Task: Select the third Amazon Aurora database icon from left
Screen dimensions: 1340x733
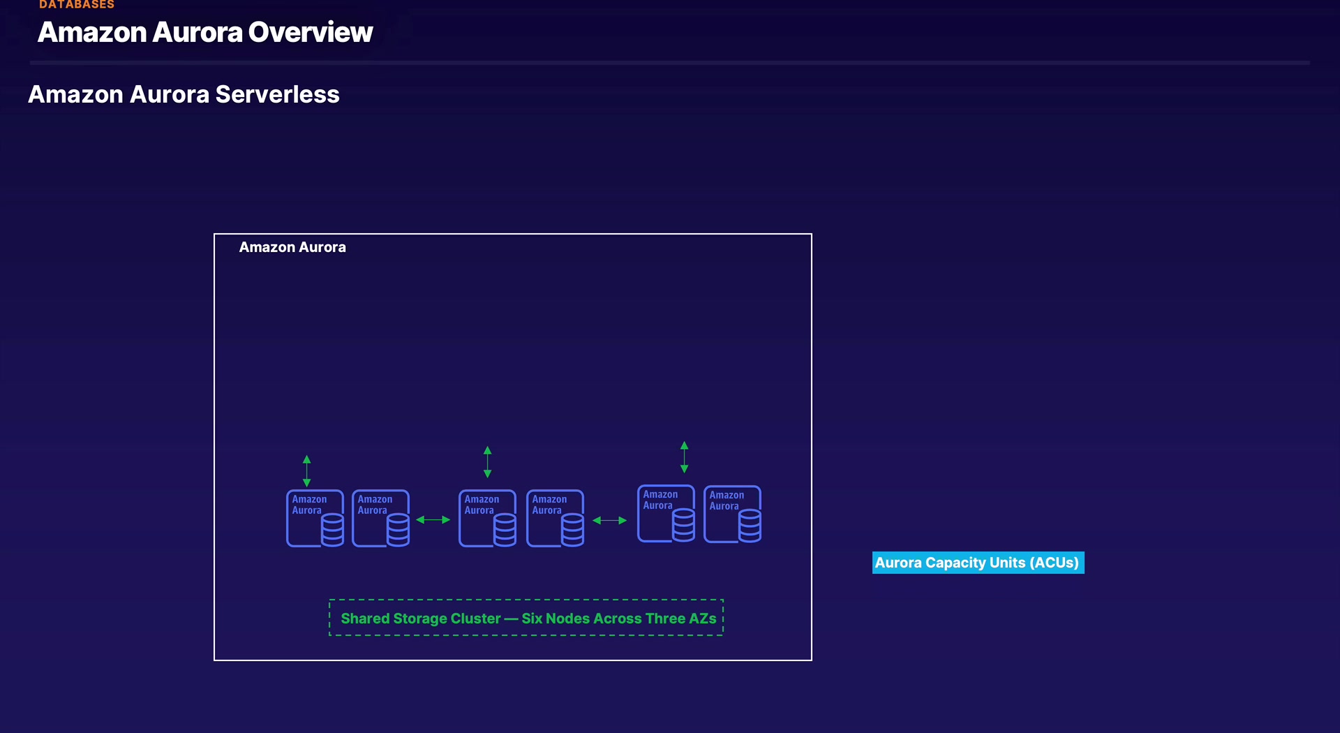Action: [488, 518]
